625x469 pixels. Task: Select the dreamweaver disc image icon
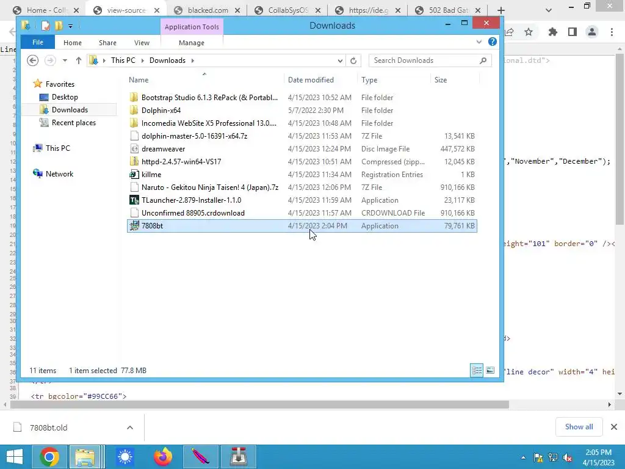[134, 149]
